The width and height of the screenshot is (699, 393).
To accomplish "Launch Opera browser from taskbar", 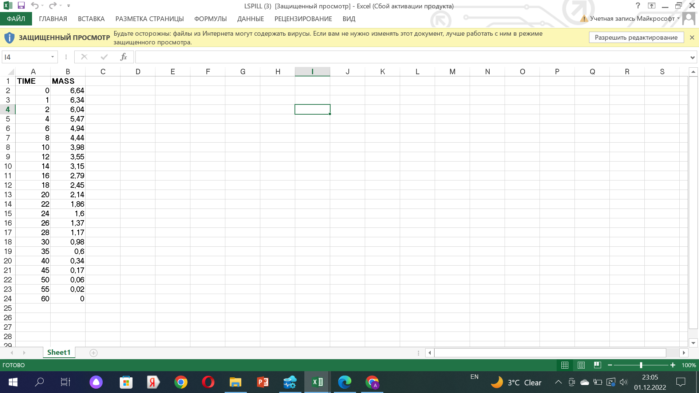I will (x=208, y=382).
